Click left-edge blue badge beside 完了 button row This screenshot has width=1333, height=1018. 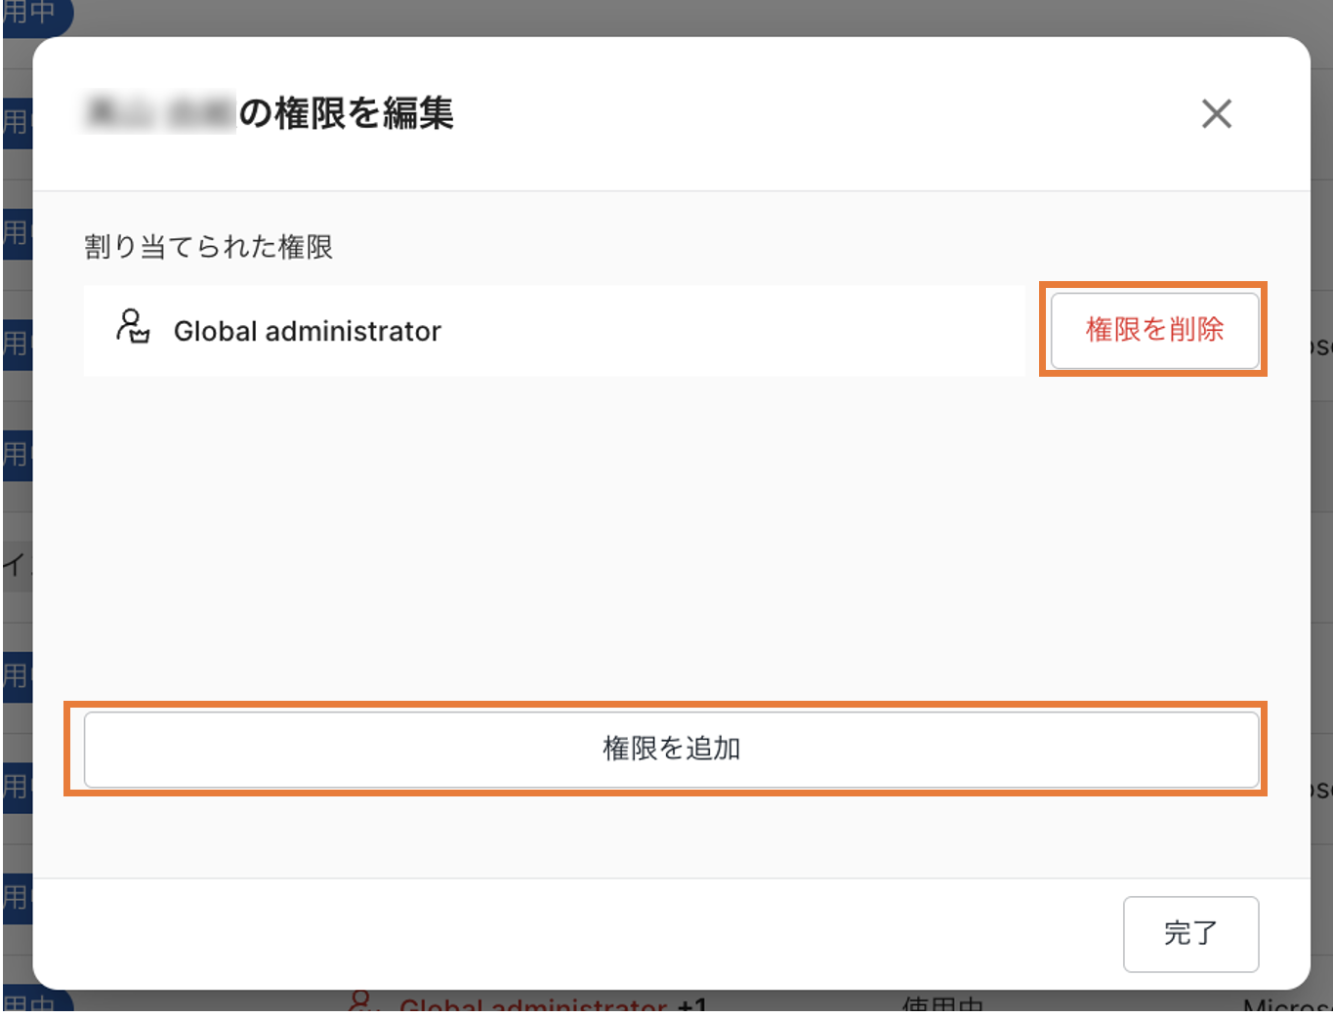(17, 897)
